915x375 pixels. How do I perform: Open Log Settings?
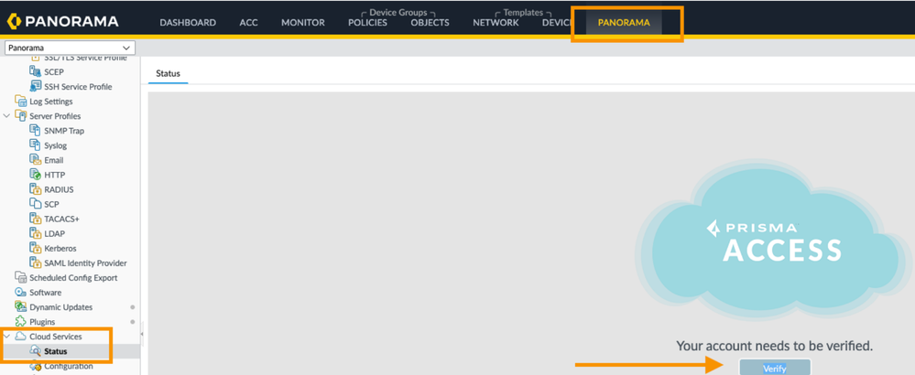point(51,102)
